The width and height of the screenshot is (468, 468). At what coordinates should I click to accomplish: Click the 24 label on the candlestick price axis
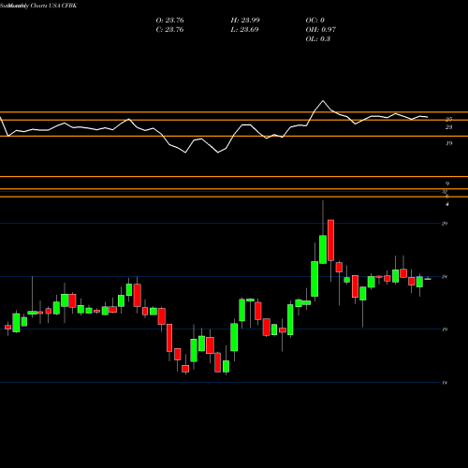[445, 276]
